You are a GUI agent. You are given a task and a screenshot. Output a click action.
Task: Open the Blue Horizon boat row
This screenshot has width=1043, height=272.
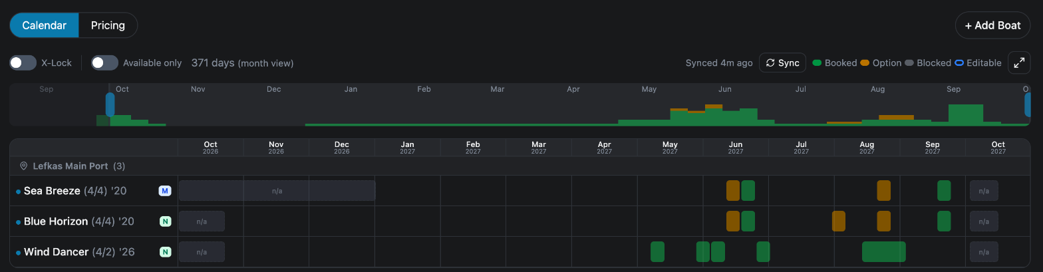pyautogui.click(x=94, y=221)
